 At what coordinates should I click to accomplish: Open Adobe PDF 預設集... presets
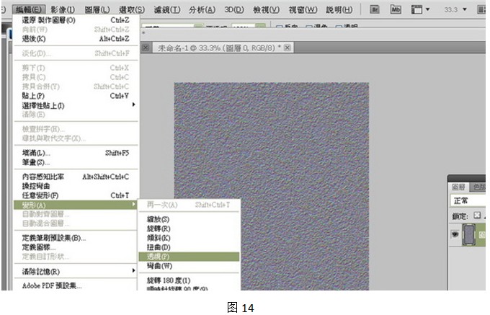(x=76, y=285)
